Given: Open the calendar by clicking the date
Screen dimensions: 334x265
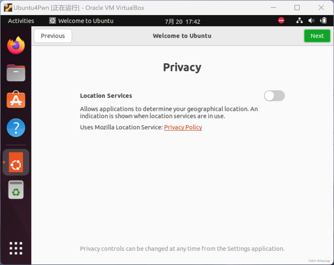Looking at the screenshot, I should [x=182, y=22].
